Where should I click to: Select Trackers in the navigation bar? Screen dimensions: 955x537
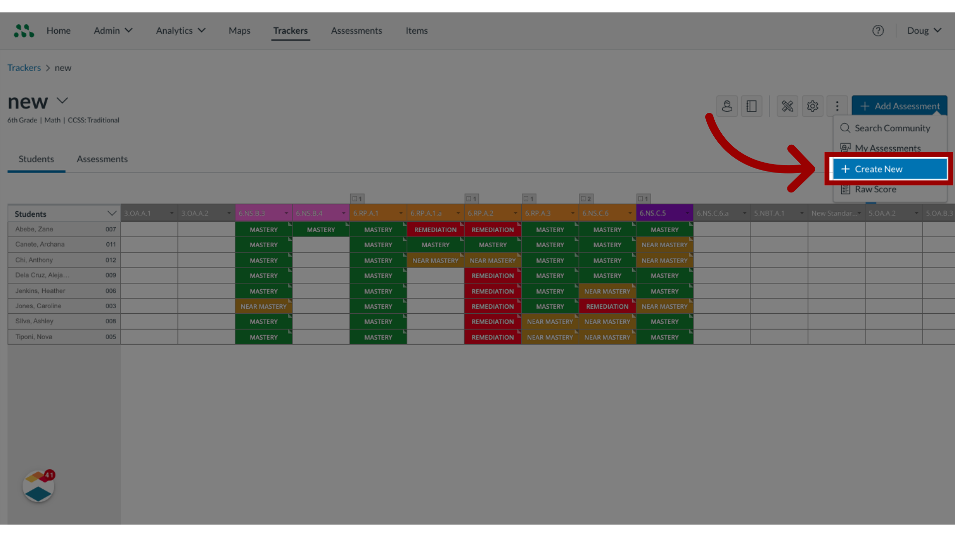[x=290, y=31]
